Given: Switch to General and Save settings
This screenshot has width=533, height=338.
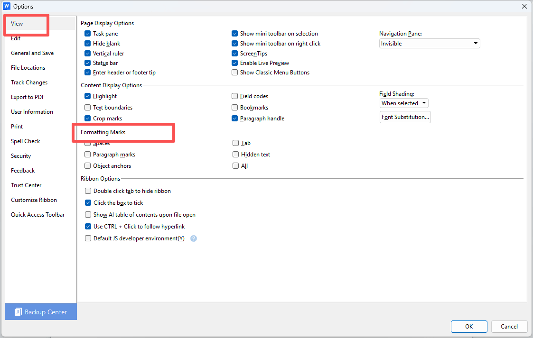Looking at the screenshot, I should tap(32, 53).
